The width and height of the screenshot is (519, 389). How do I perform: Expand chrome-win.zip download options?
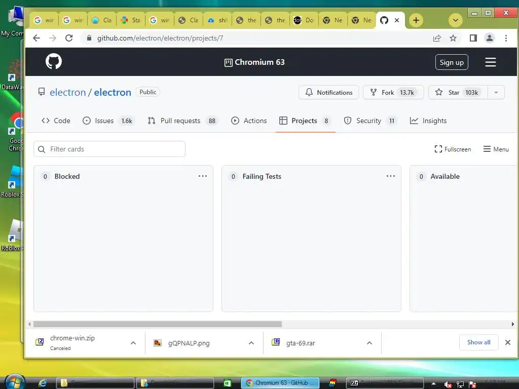[x=133, y=343]
